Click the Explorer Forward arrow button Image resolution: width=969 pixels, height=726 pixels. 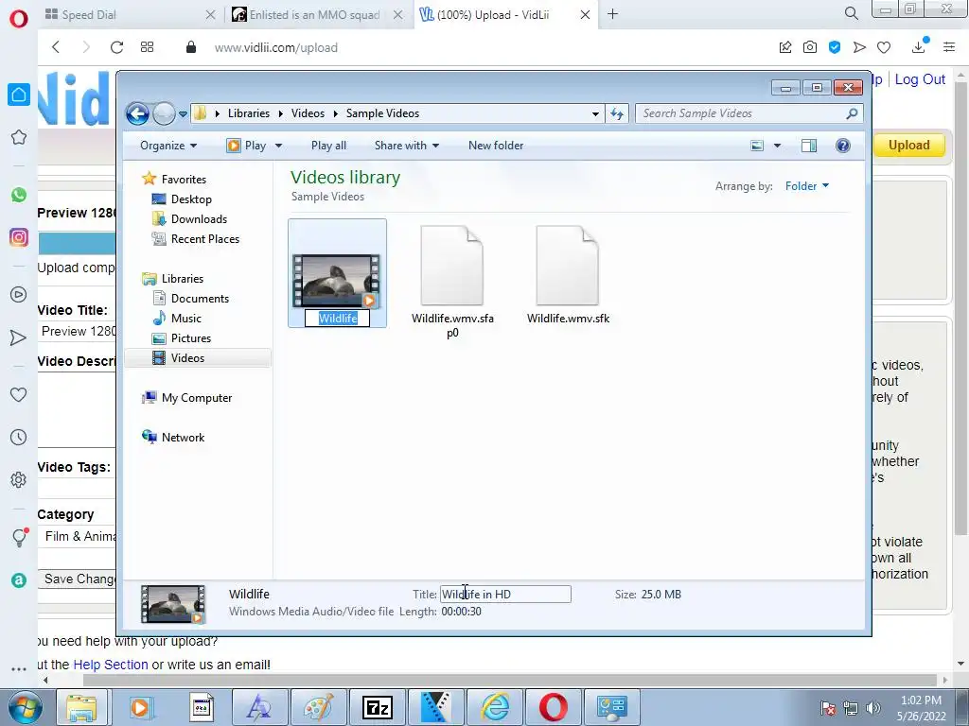[x=164, y=113]
